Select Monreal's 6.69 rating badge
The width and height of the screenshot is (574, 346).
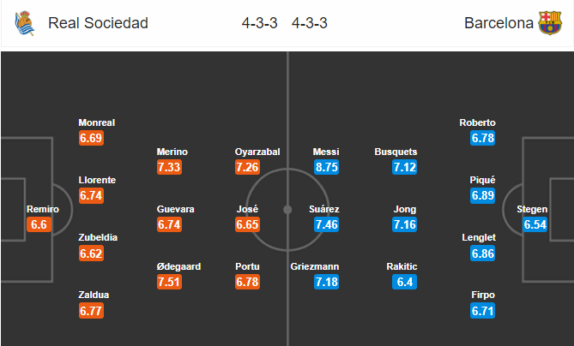[91, 138]
